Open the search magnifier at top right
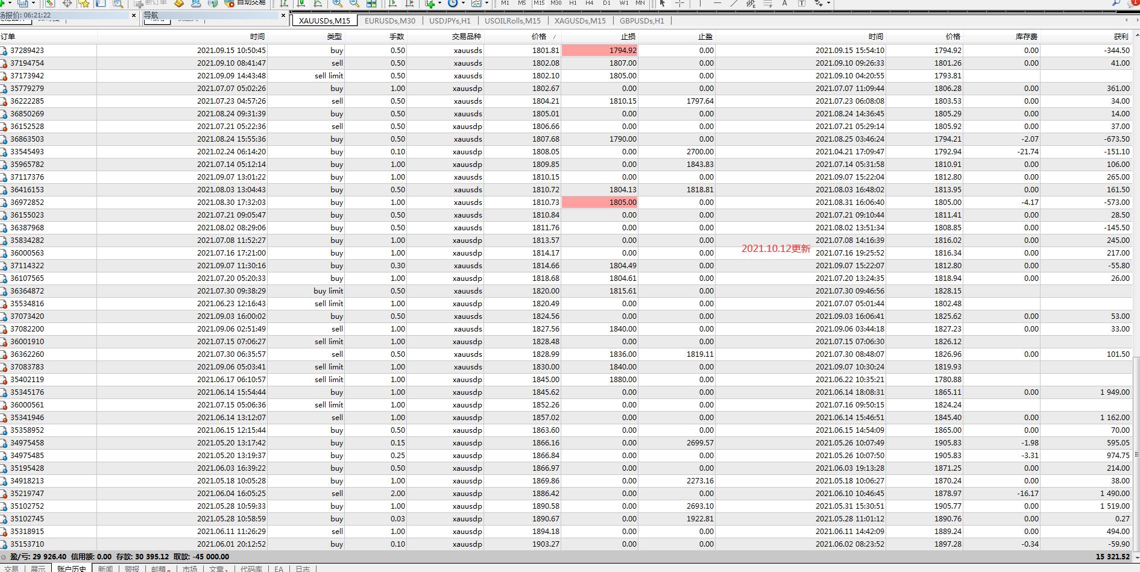The image size is (1140, 572). coord(1116,3)
